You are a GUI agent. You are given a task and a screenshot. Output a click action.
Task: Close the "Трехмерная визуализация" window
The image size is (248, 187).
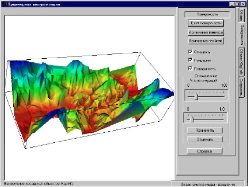tap(243, 4)
